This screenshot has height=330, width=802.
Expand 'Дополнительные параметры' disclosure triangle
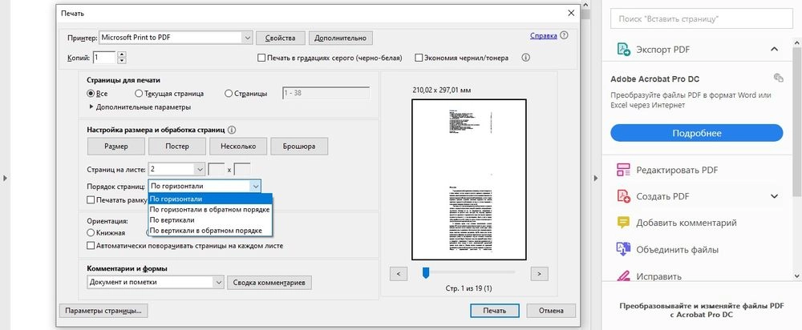[x=91, y=107]
